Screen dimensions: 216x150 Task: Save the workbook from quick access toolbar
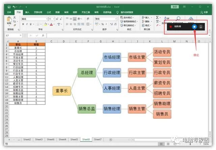pos(9,7)
